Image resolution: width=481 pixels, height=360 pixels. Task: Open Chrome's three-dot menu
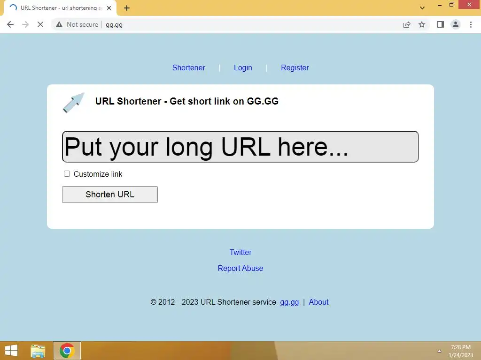coord(471,24)
